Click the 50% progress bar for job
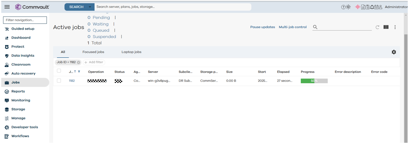 (x=314, y=81)
